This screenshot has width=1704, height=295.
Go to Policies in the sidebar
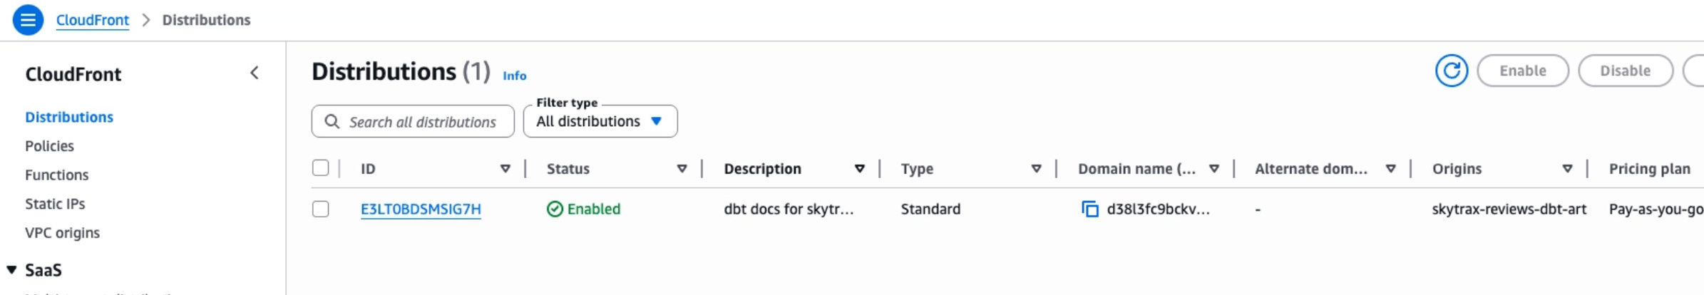[x=49, y=146]
